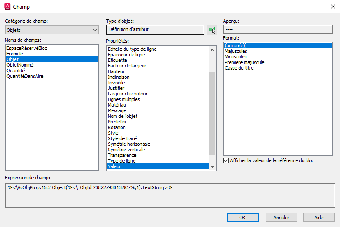Screen dimensions: 340x227
Task: Select QuantitéDansAire field name
Action: (x=25, y=76)
